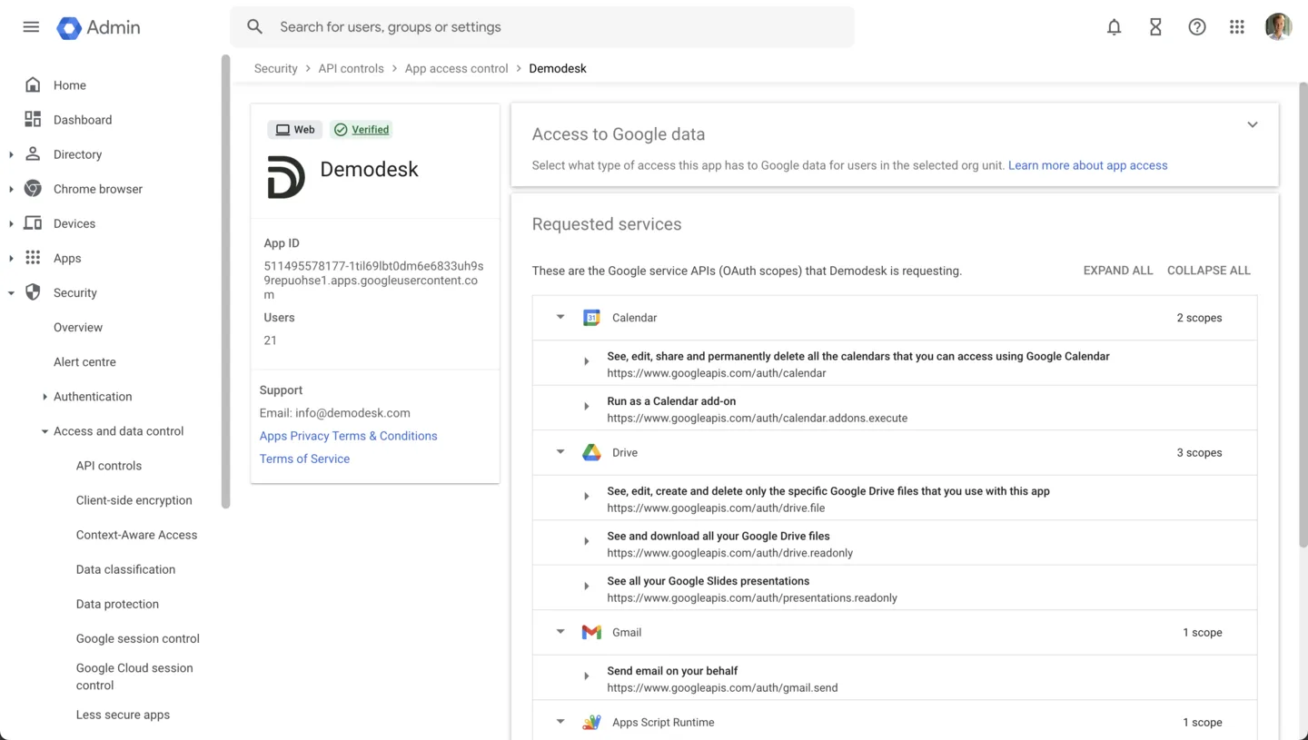This screenshot has height=740, width=1308.
Task: Open Client-side encryption
Action: click(x=134, y=500)
